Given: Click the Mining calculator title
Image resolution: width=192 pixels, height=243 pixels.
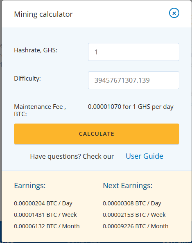Looking at the screenshot, I should click(x=43, y=14).
